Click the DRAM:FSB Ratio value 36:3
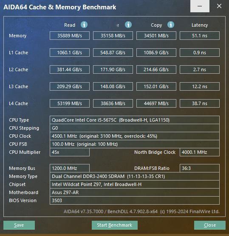Viewport: 229px width, 236px height. click(200, 168)
